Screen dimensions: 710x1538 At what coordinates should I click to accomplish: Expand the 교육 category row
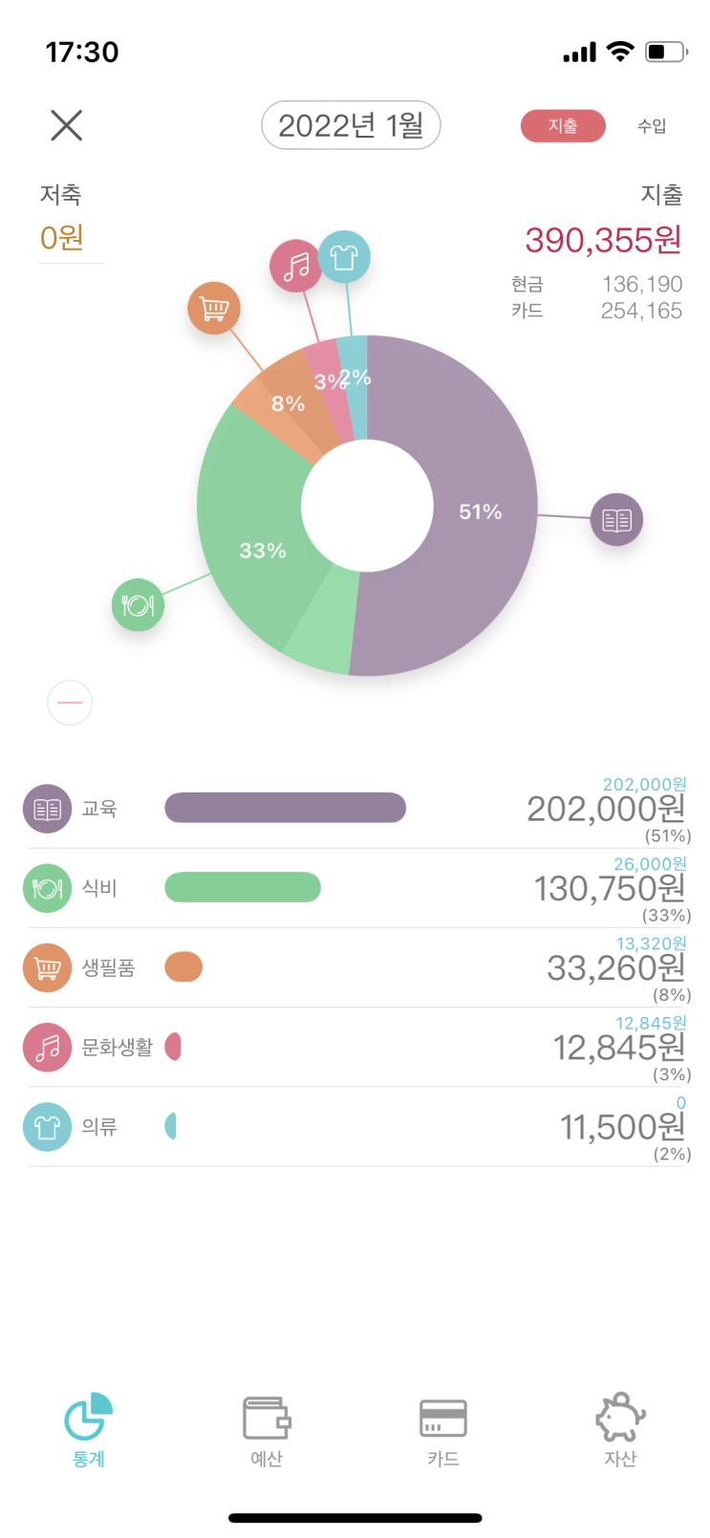click(355, 809)
